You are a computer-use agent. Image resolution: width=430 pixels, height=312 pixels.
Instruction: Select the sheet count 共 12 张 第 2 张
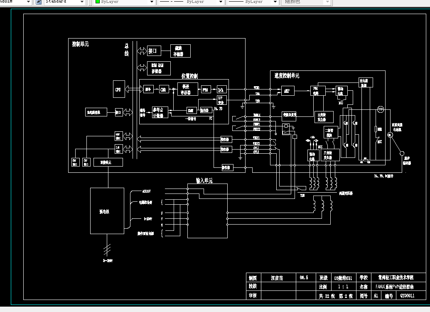click(336, 296)
